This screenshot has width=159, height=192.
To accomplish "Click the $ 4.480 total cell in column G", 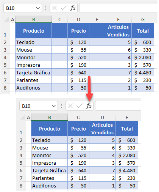I will click(x=143, y=72).
